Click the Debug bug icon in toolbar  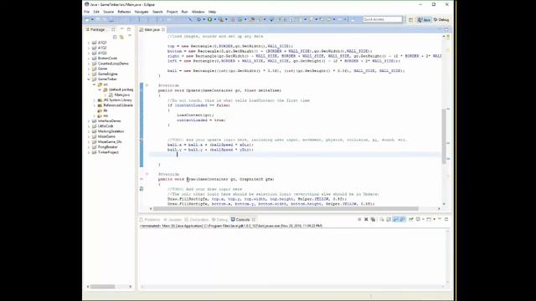pyautogui.click(x=198, y=19)
